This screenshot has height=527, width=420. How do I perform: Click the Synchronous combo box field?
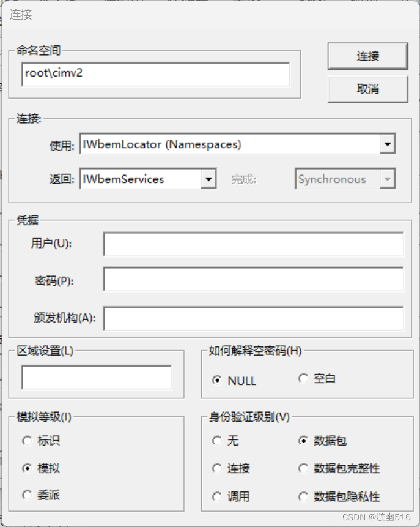(345, 179)
